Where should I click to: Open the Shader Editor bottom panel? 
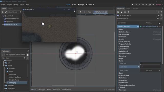coord(66,89)
